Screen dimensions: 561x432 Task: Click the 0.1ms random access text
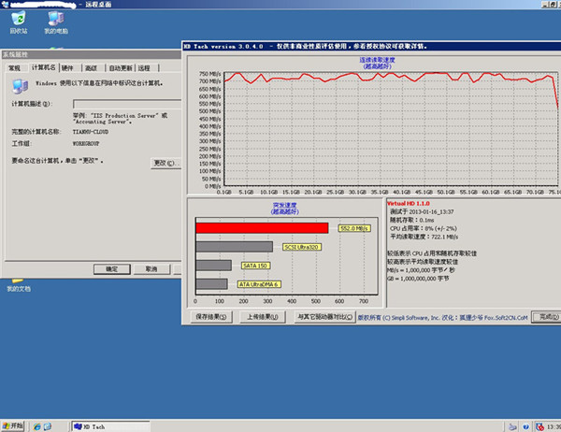click(x=411, y=220)
